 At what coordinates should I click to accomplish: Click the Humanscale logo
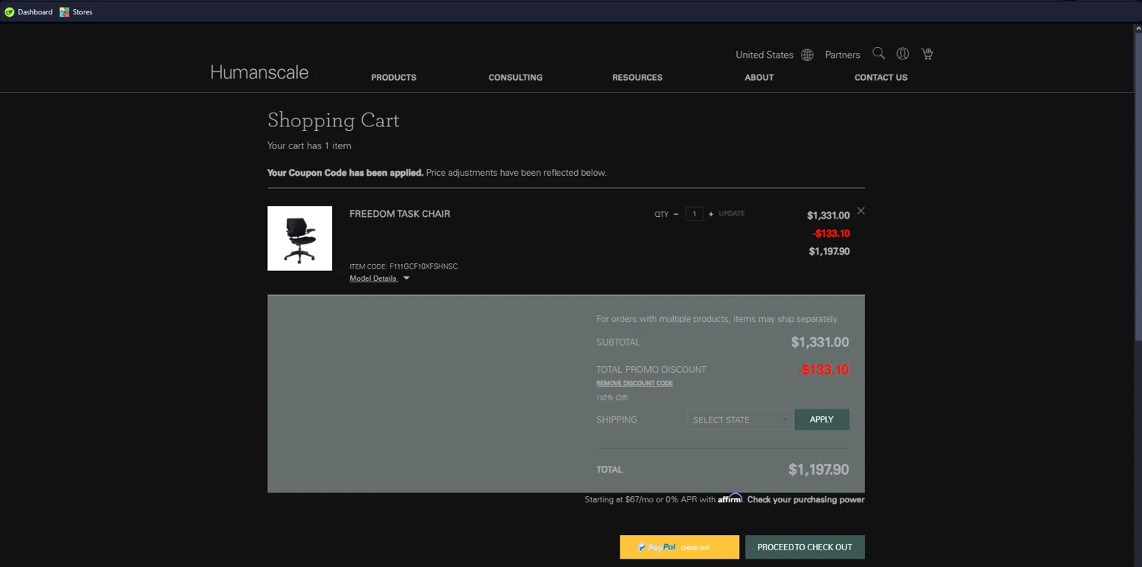[x=259, y=72]
